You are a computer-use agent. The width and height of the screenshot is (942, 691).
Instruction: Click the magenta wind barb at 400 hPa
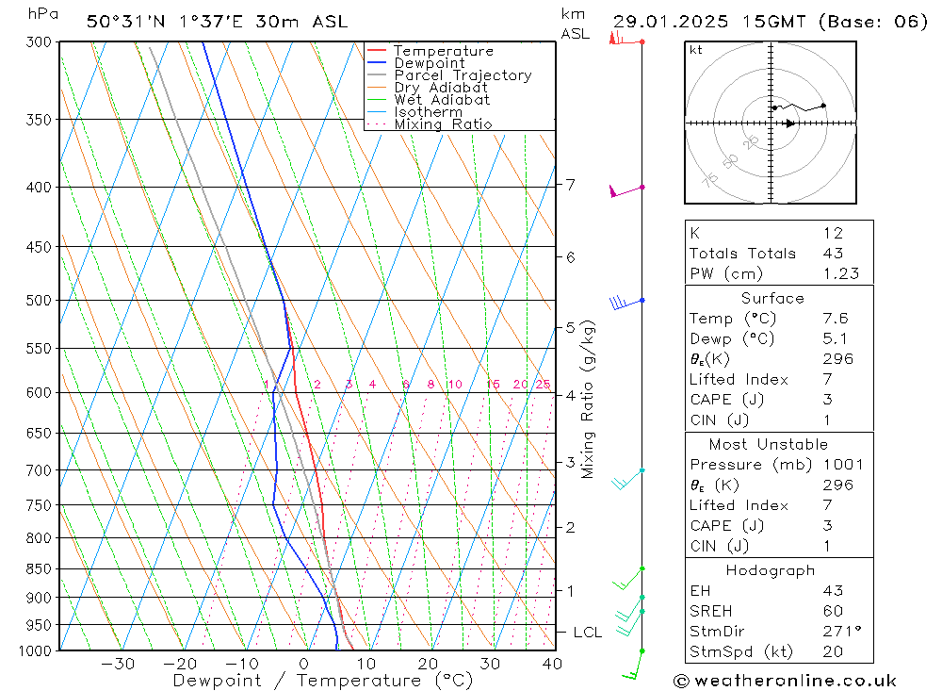pyautogui.click(x=627, y=191)
